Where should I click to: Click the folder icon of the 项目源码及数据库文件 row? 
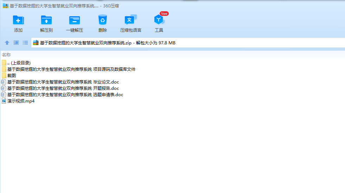click(4, 69)
